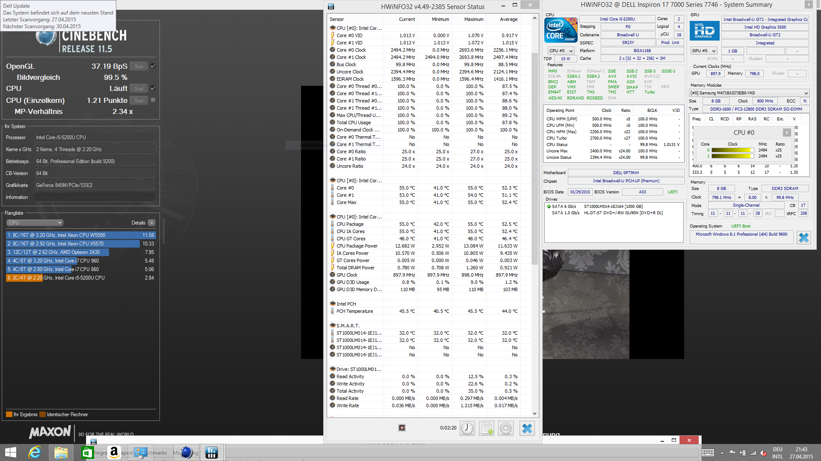
Task: Open the Samsung memory module dropdown
Action: [749, 93]
